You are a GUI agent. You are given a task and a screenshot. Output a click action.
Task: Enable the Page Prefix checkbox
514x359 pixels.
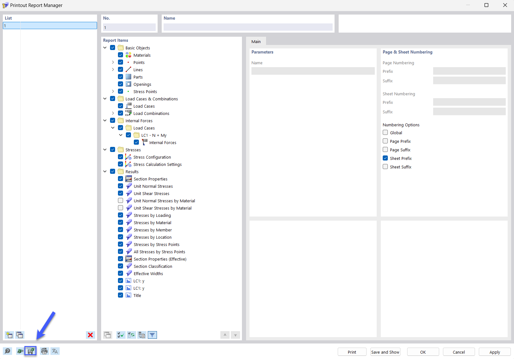click(x=385, y=141)
